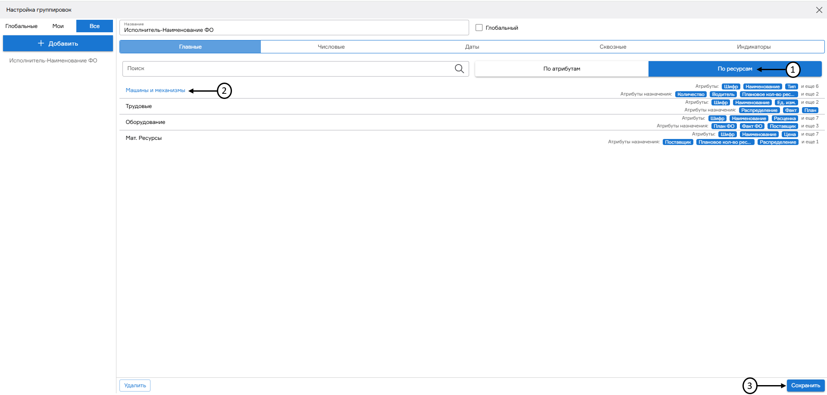The width and height of the screenshot is (827, 395).
Task: Open the Даты tab
Action: [472, 47]
